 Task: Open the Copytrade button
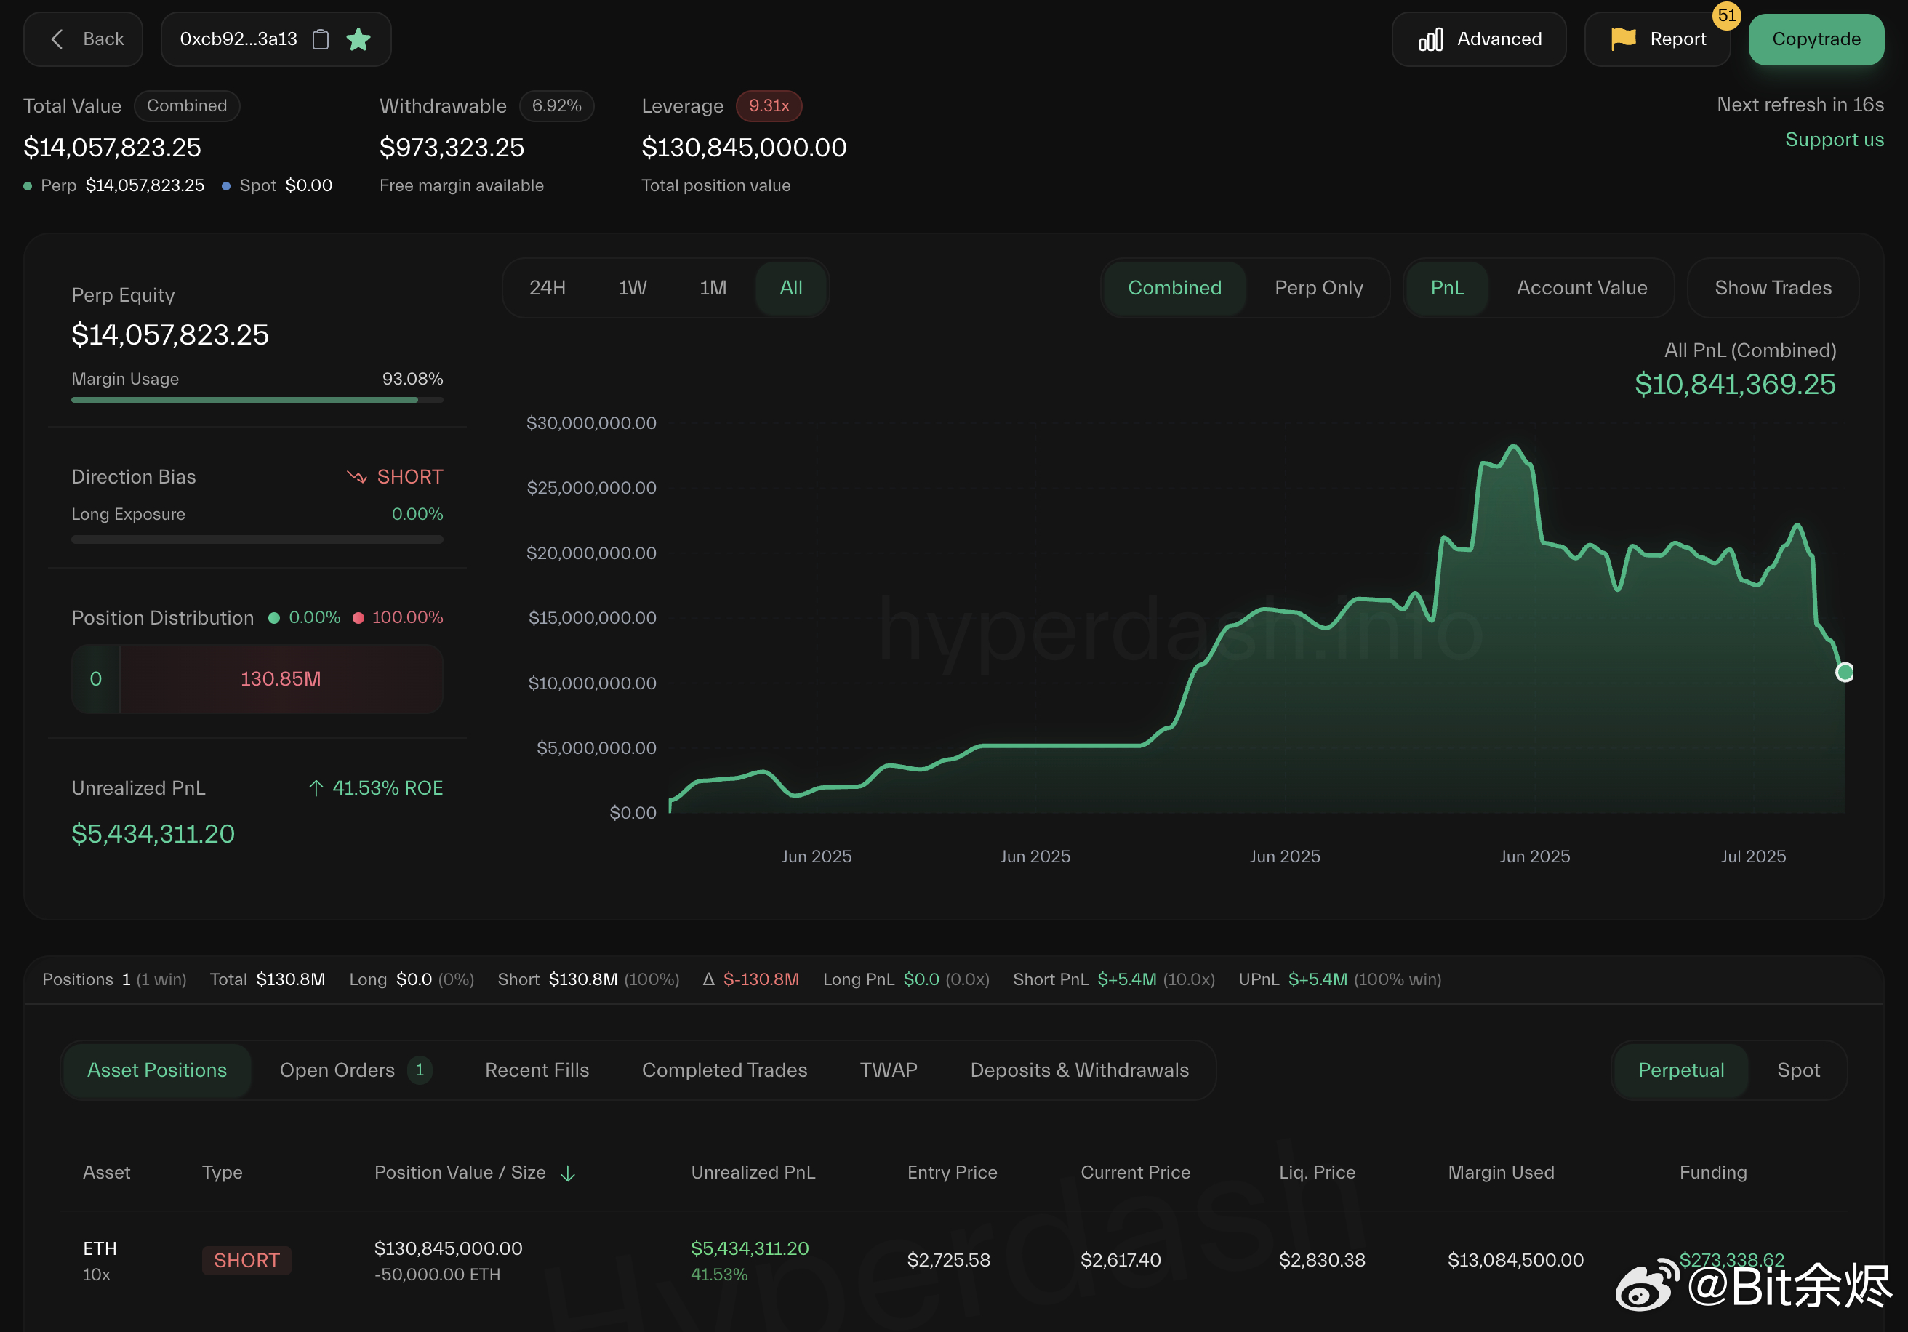click(1816, 39)
